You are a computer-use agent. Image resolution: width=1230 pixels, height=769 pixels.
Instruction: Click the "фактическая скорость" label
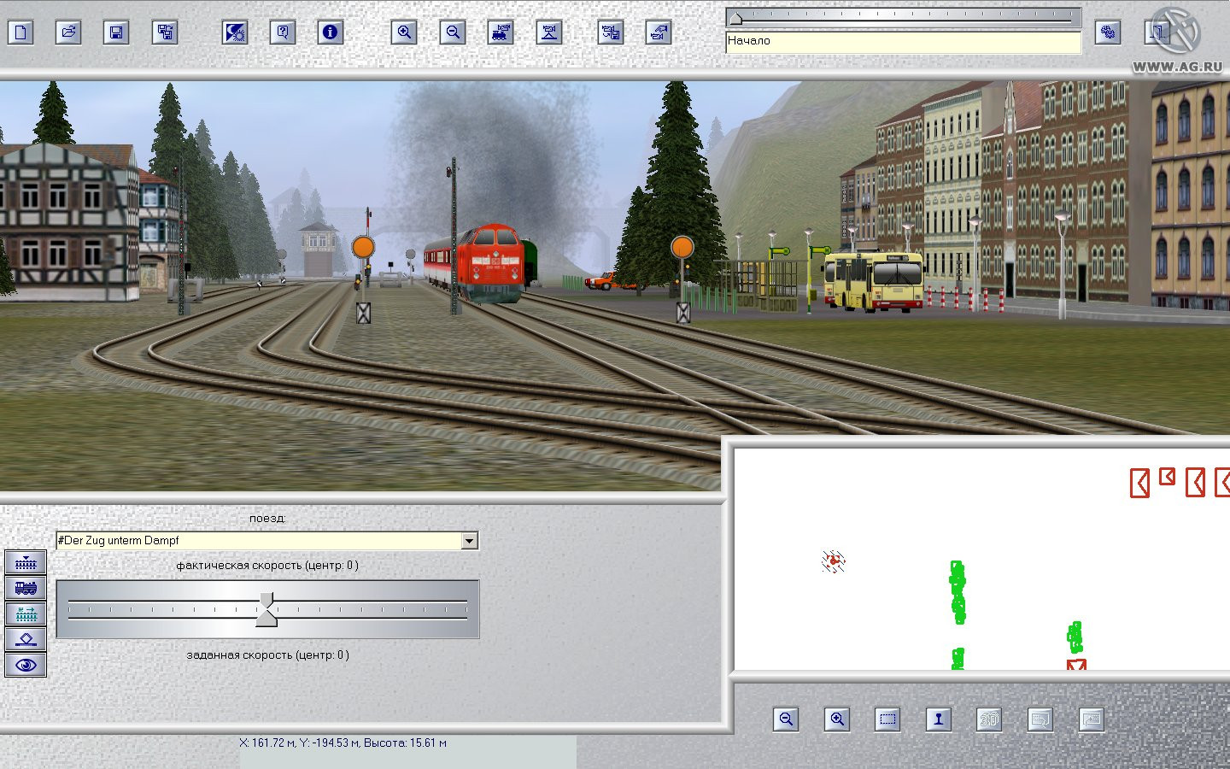tap(267, 566)
